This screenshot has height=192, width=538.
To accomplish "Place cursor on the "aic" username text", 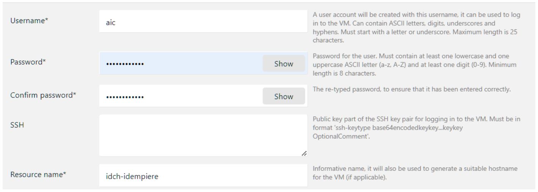I will pyautogui.click(x=111, y=22).
